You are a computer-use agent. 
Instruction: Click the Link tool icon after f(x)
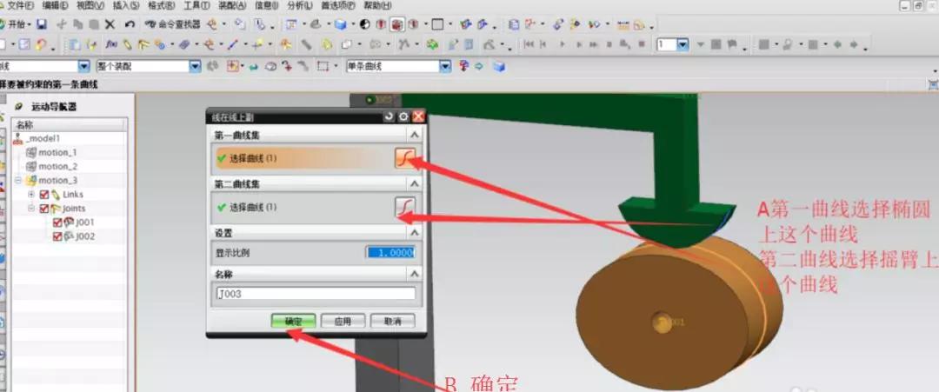128,44
